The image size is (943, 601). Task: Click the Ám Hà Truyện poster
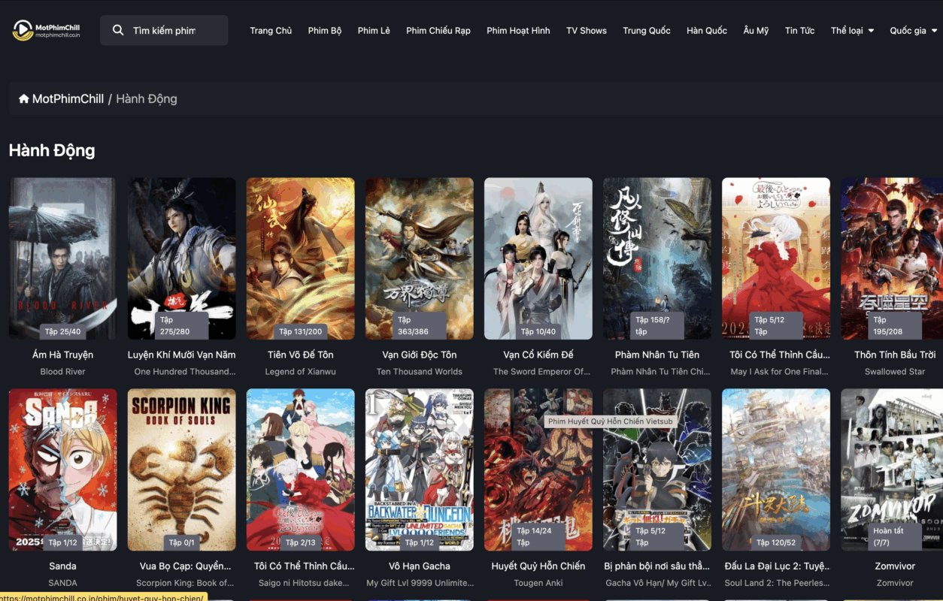(62, 258)
